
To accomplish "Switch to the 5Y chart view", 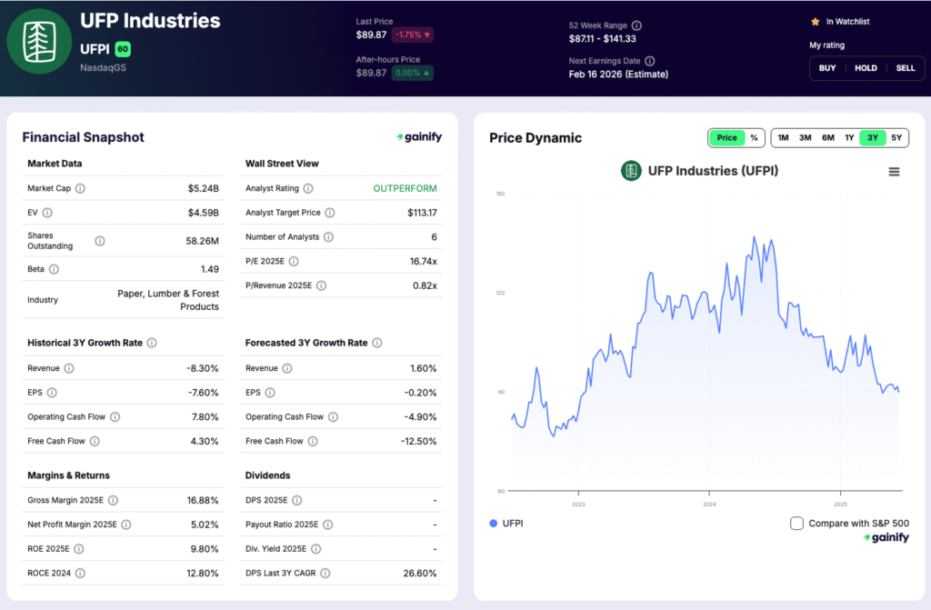I will click(896, 137).
